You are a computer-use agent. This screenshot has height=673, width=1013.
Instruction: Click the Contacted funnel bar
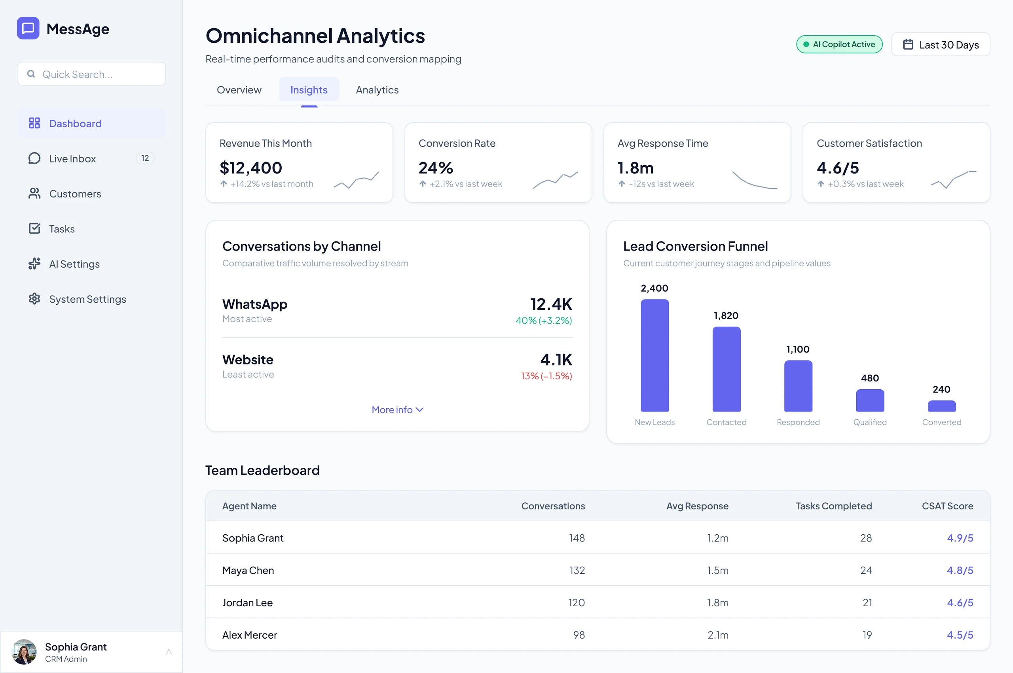[727, 369]
